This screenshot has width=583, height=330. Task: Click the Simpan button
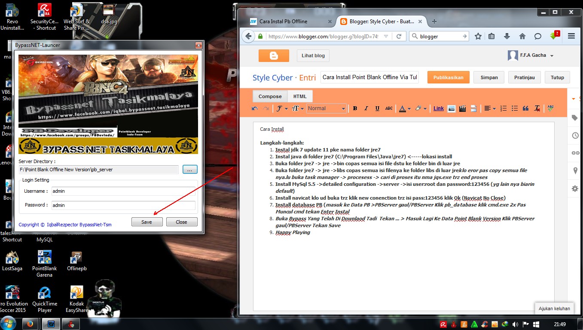(x=489, y=77)
